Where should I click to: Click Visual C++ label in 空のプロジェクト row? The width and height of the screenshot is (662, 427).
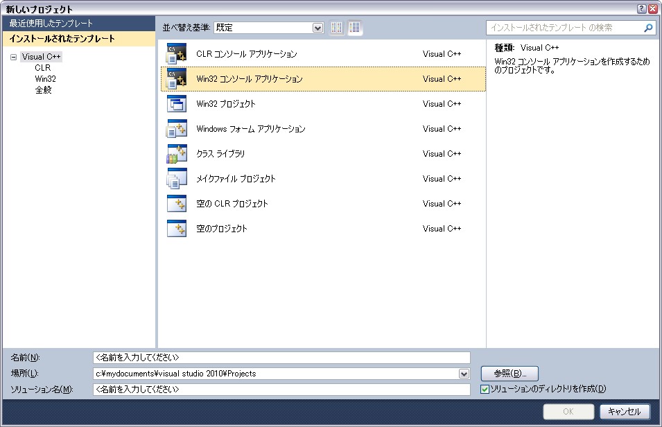click(442, 228)
